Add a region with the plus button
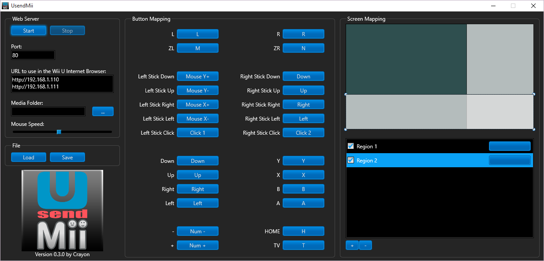544x261 pixels. click(352, 245)
